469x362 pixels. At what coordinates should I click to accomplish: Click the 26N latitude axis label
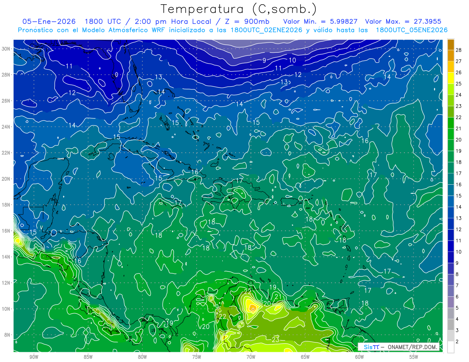tap(6, 101)
